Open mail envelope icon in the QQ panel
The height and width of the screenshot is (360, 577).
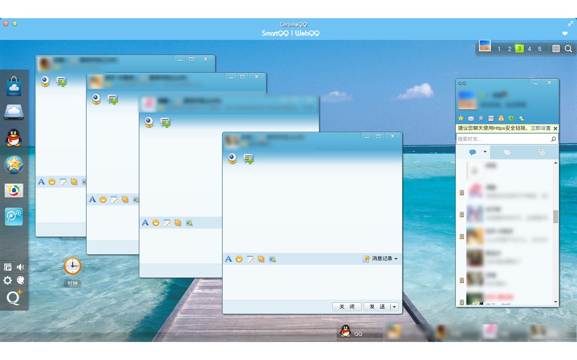click(471, 118)
